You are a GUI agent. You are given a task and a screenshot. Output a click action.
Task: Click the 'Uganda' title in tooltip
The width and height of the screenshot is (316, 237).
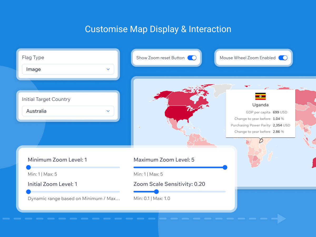[260, 105]
